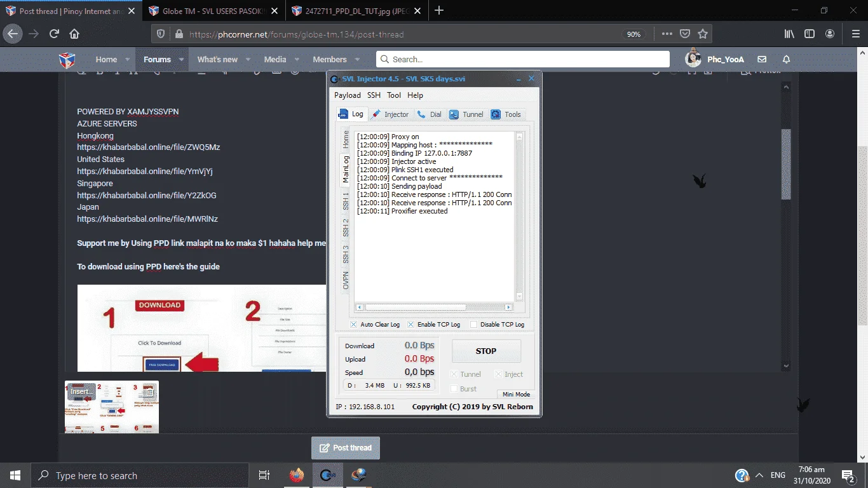Open SSH menu in SVL Injector

374,95
